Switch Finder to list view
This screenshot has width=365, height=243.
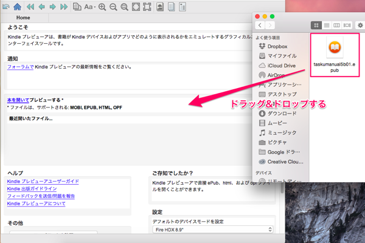(327, 25)
